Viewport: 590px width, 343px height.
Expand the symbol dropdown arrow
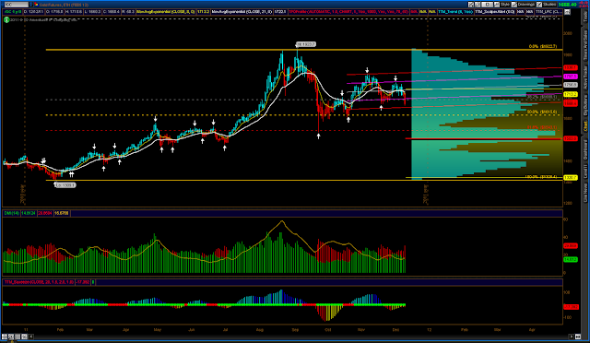30,5
